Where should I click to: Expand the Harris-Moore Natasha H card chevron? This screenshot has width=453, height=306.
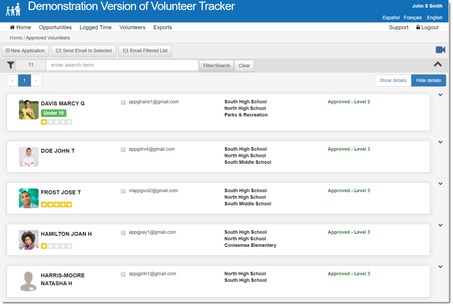coord(440,267)
